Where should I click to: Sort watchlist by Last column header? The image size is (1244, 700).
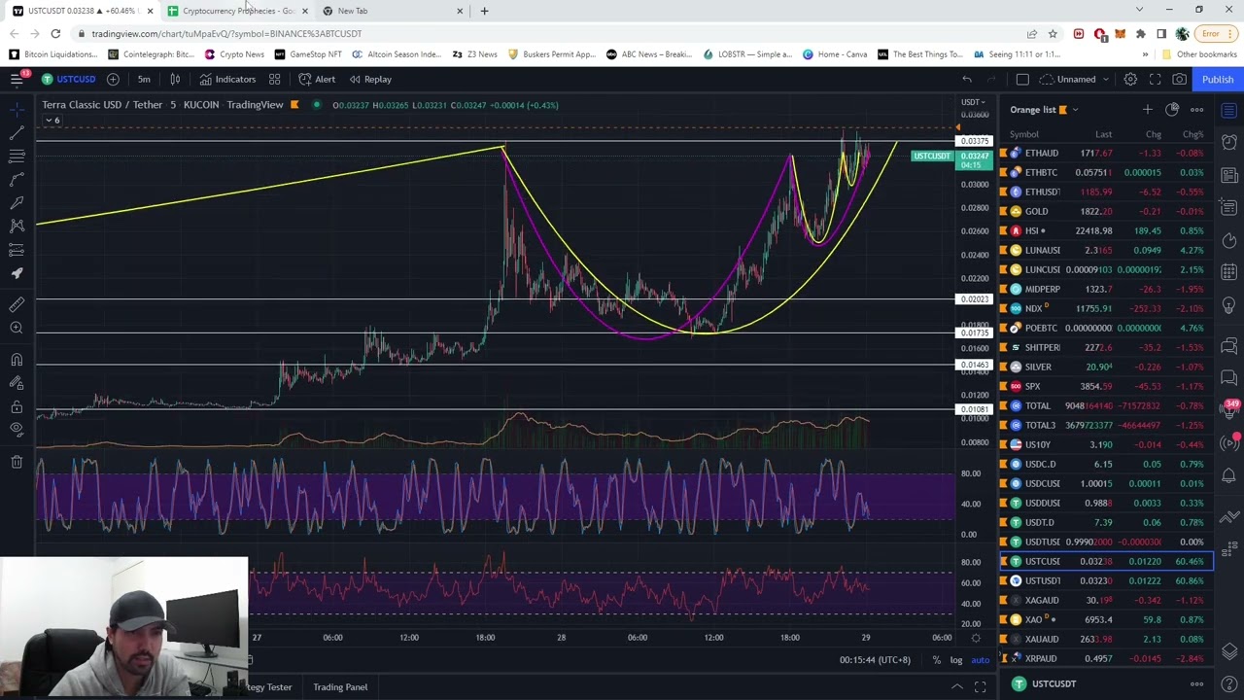(1103, 134)
